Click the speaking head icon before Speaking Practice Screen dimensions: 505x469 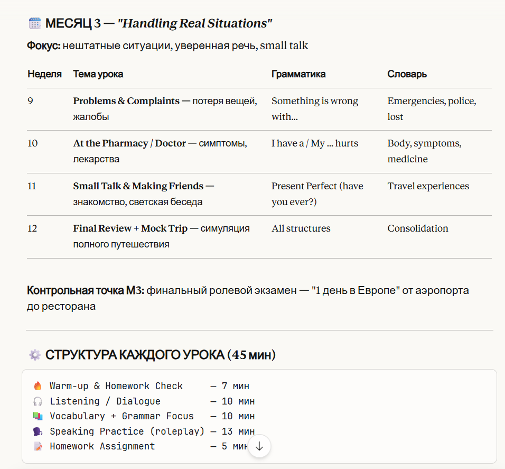tap(38, 431)
